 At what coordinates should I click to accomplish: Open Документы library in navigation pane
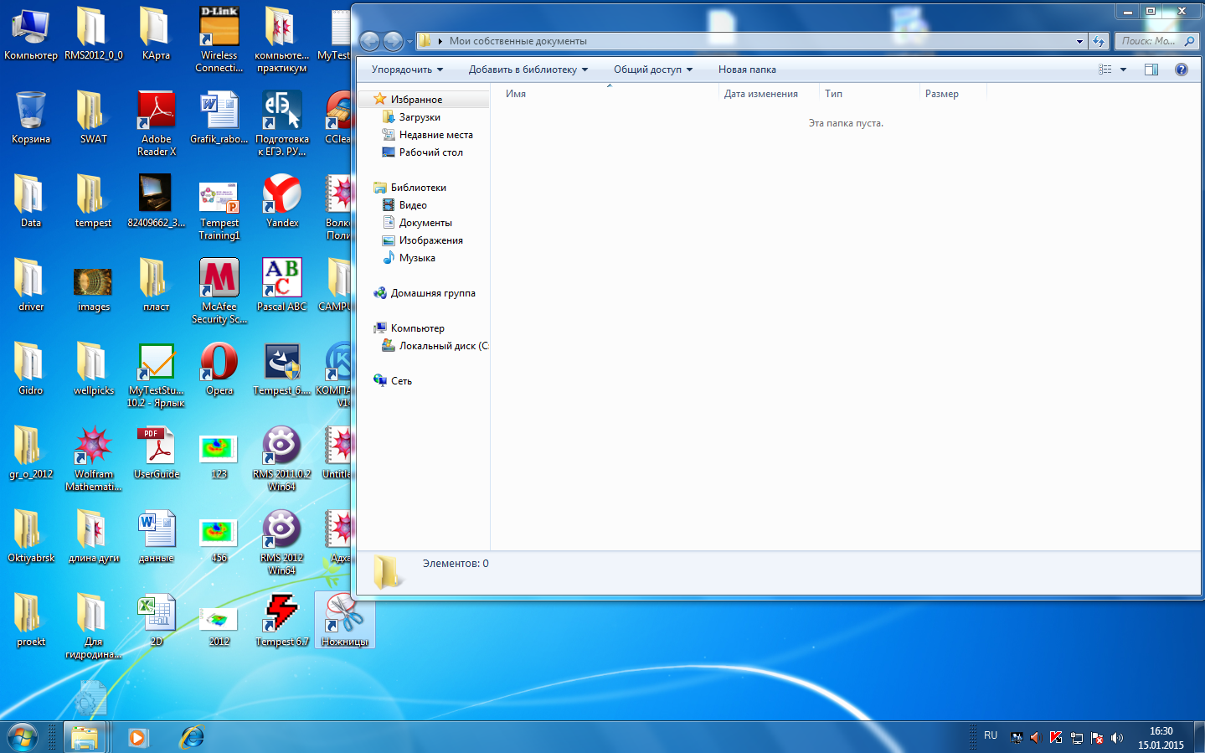[x=425, y=223]
